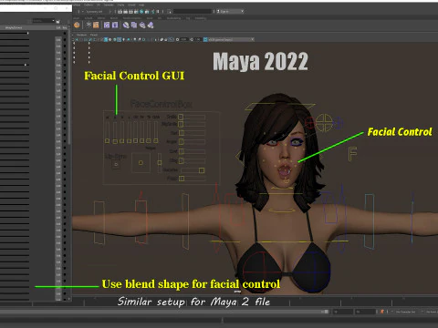
Task: Select the Smile slider handle in FaceControlBox
Action: (x=181, y=117)
